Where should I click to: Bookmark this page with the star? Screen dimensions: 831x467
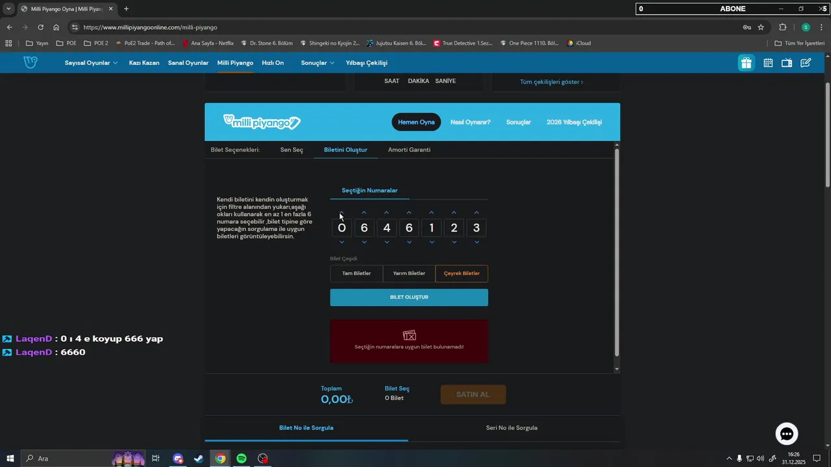[761, 27]
